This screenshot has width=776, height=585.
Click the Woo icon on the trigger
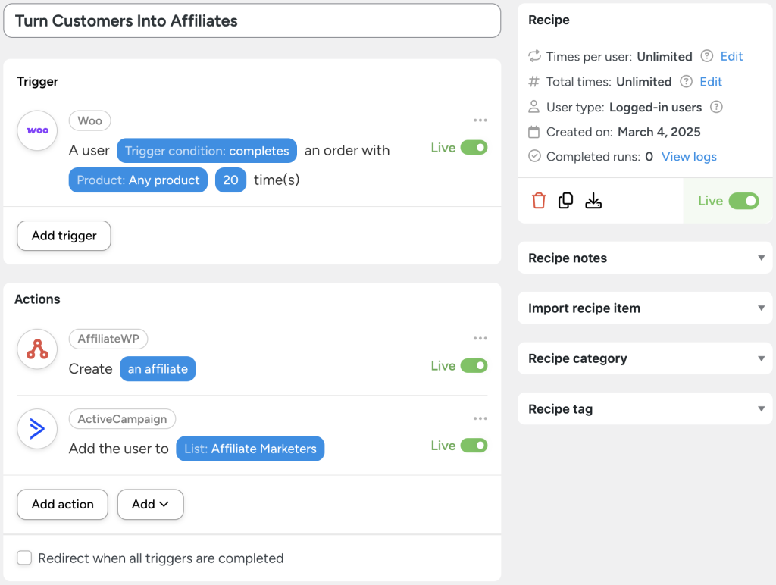[x=36, y=130]
